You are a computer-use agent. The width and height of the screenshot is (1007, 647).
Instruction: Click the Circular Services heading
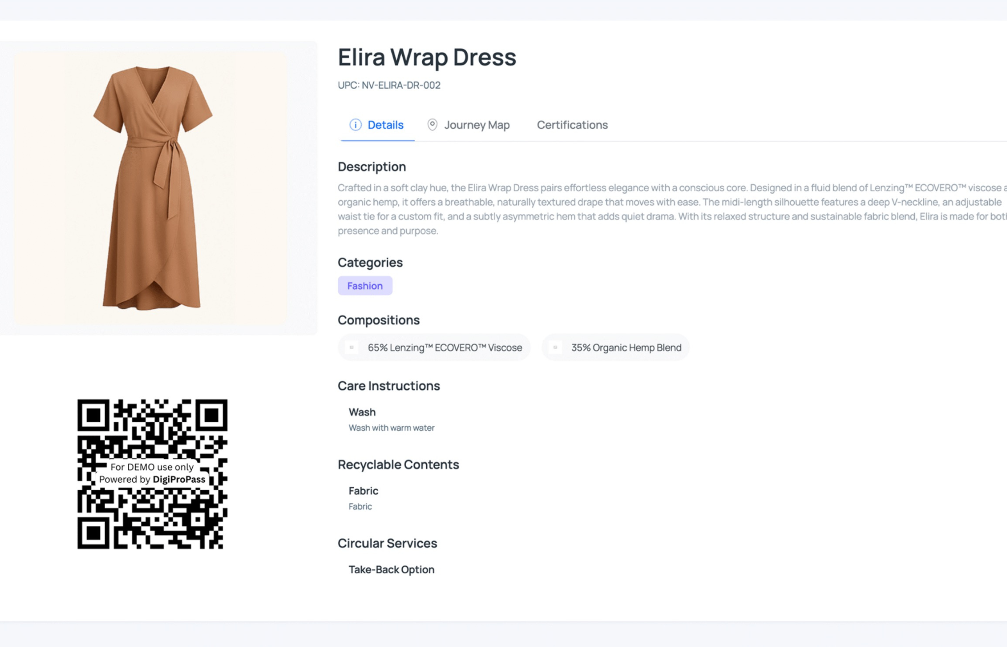tap(387, 543)
